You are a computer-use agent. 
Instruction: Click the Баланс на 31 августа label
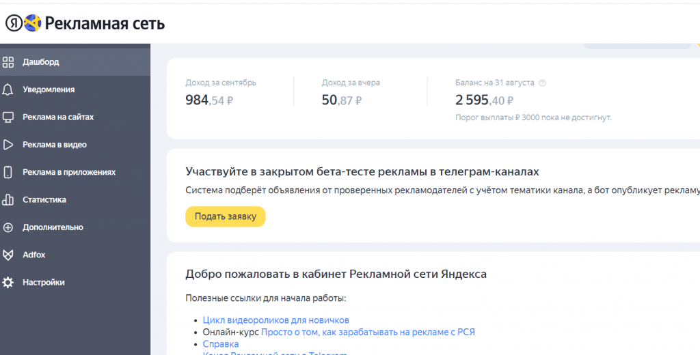click(495, 83)
